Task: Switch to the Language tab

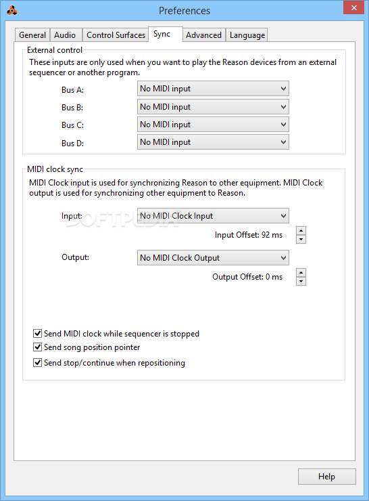Action: pos(247,35)
